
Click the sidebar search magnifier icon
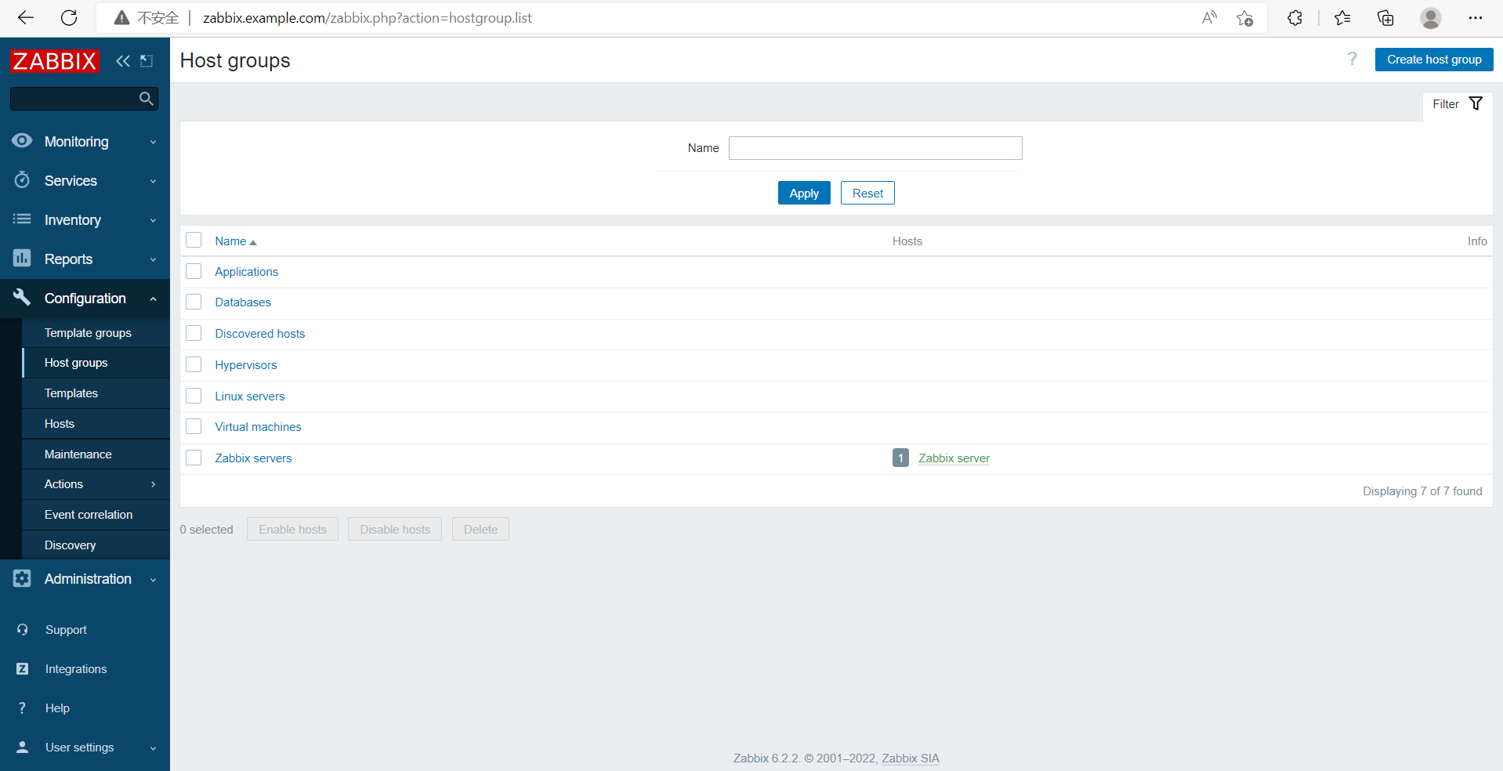click(x=146, y=99)
